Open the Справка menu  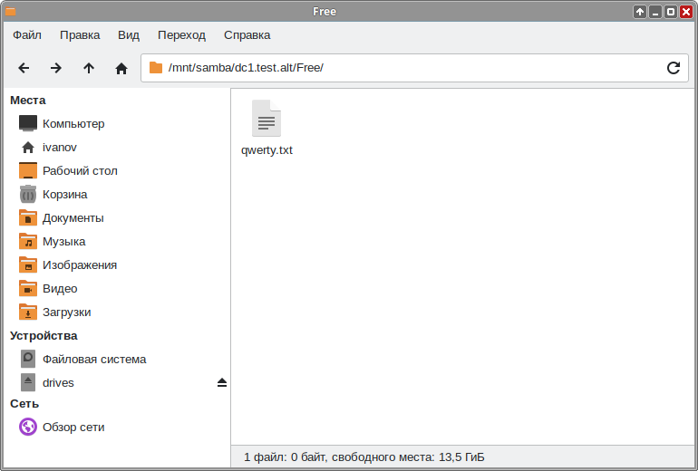pyautogui.click(x=247, y=35)
